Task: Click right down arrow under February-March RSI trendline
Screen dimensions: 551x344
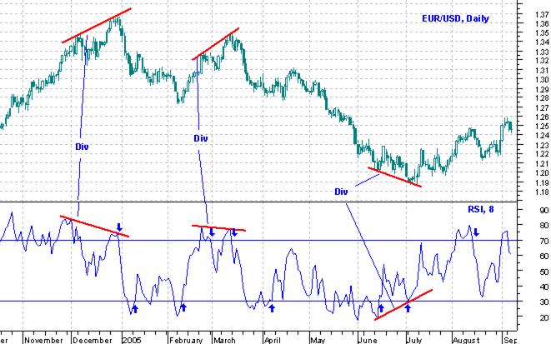Action: click(x=234, y=232)
